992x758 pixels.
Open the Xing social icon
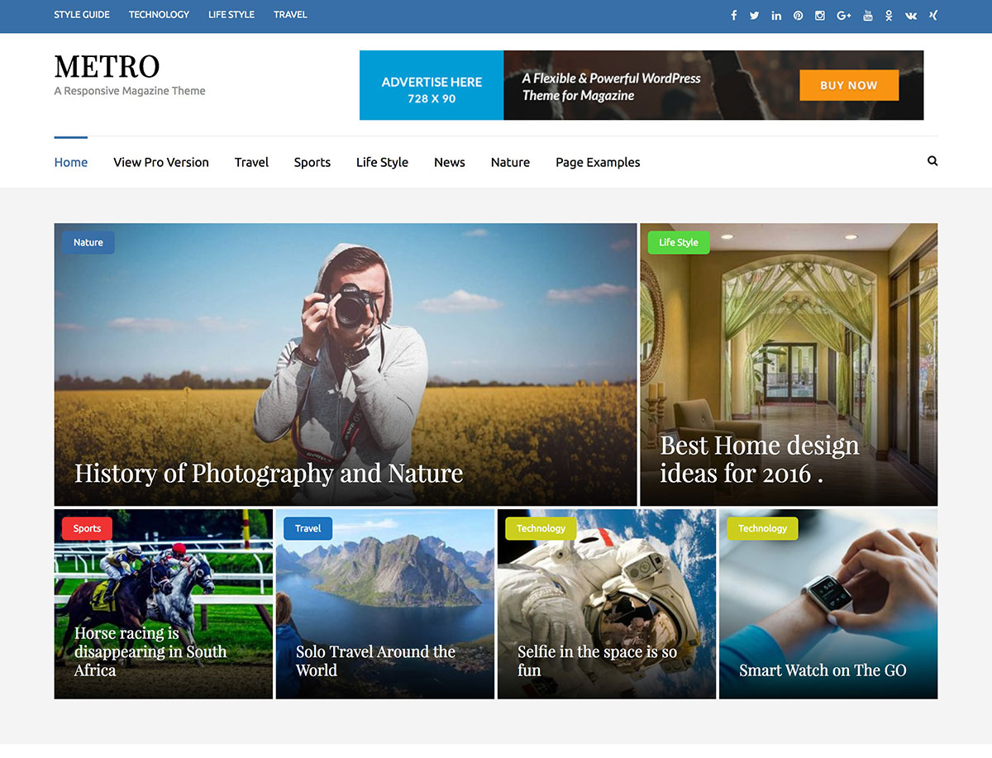click(933, 15)
